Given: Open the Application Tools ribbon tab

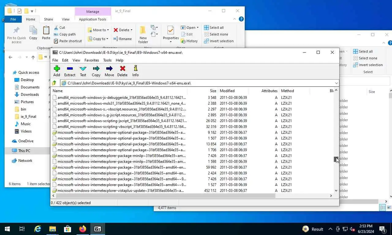Looking at the screenshot, I should point(92,19).
